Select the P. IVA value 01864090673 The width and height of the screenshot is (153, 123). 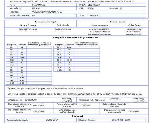(94, 5)
